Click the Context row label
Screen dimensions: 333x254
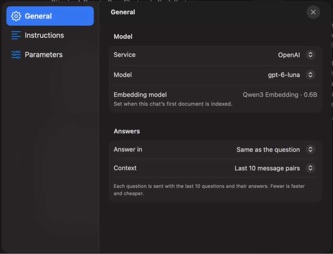(x=125, y=168)
